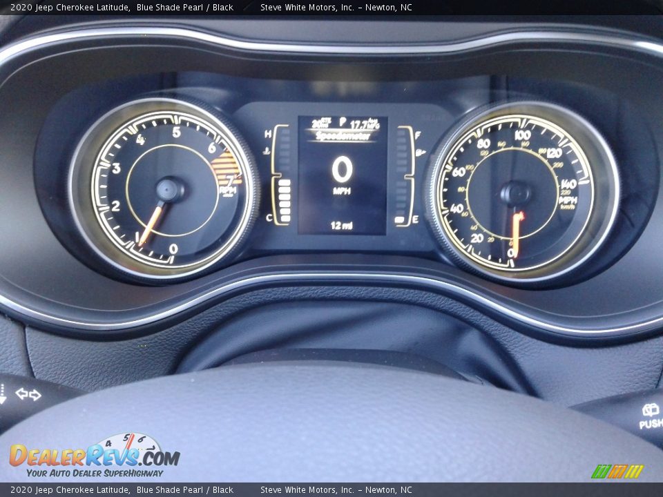
Task: Click the large digital 0 speed readout
Action: pyautogui.click(x=342, y=170)
